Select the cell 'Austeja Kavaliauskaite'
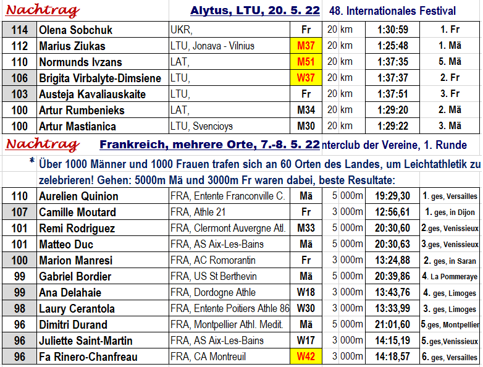The image size is (483, 367). [x=103, y=94]
